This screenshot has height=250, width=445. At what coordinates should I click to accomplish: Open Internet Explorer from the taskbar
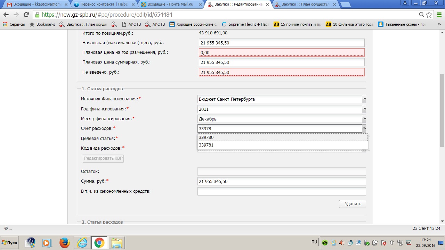click(x=82, y=242)
